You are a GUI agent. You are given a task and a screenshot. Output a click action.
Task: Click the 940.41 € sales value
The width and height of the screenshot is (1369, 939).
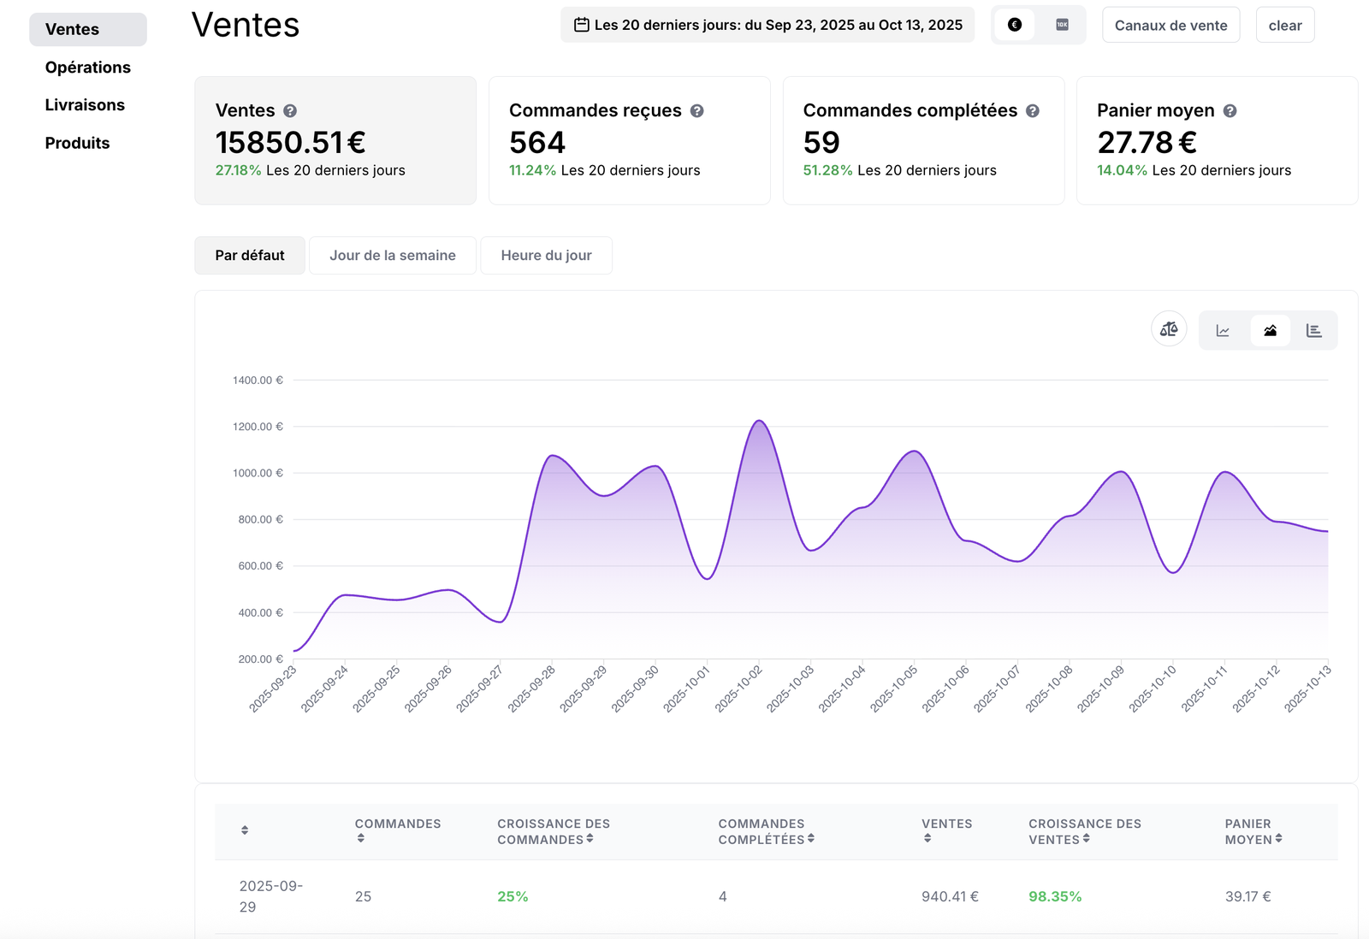pyautogui.click(x=950, y=896)
